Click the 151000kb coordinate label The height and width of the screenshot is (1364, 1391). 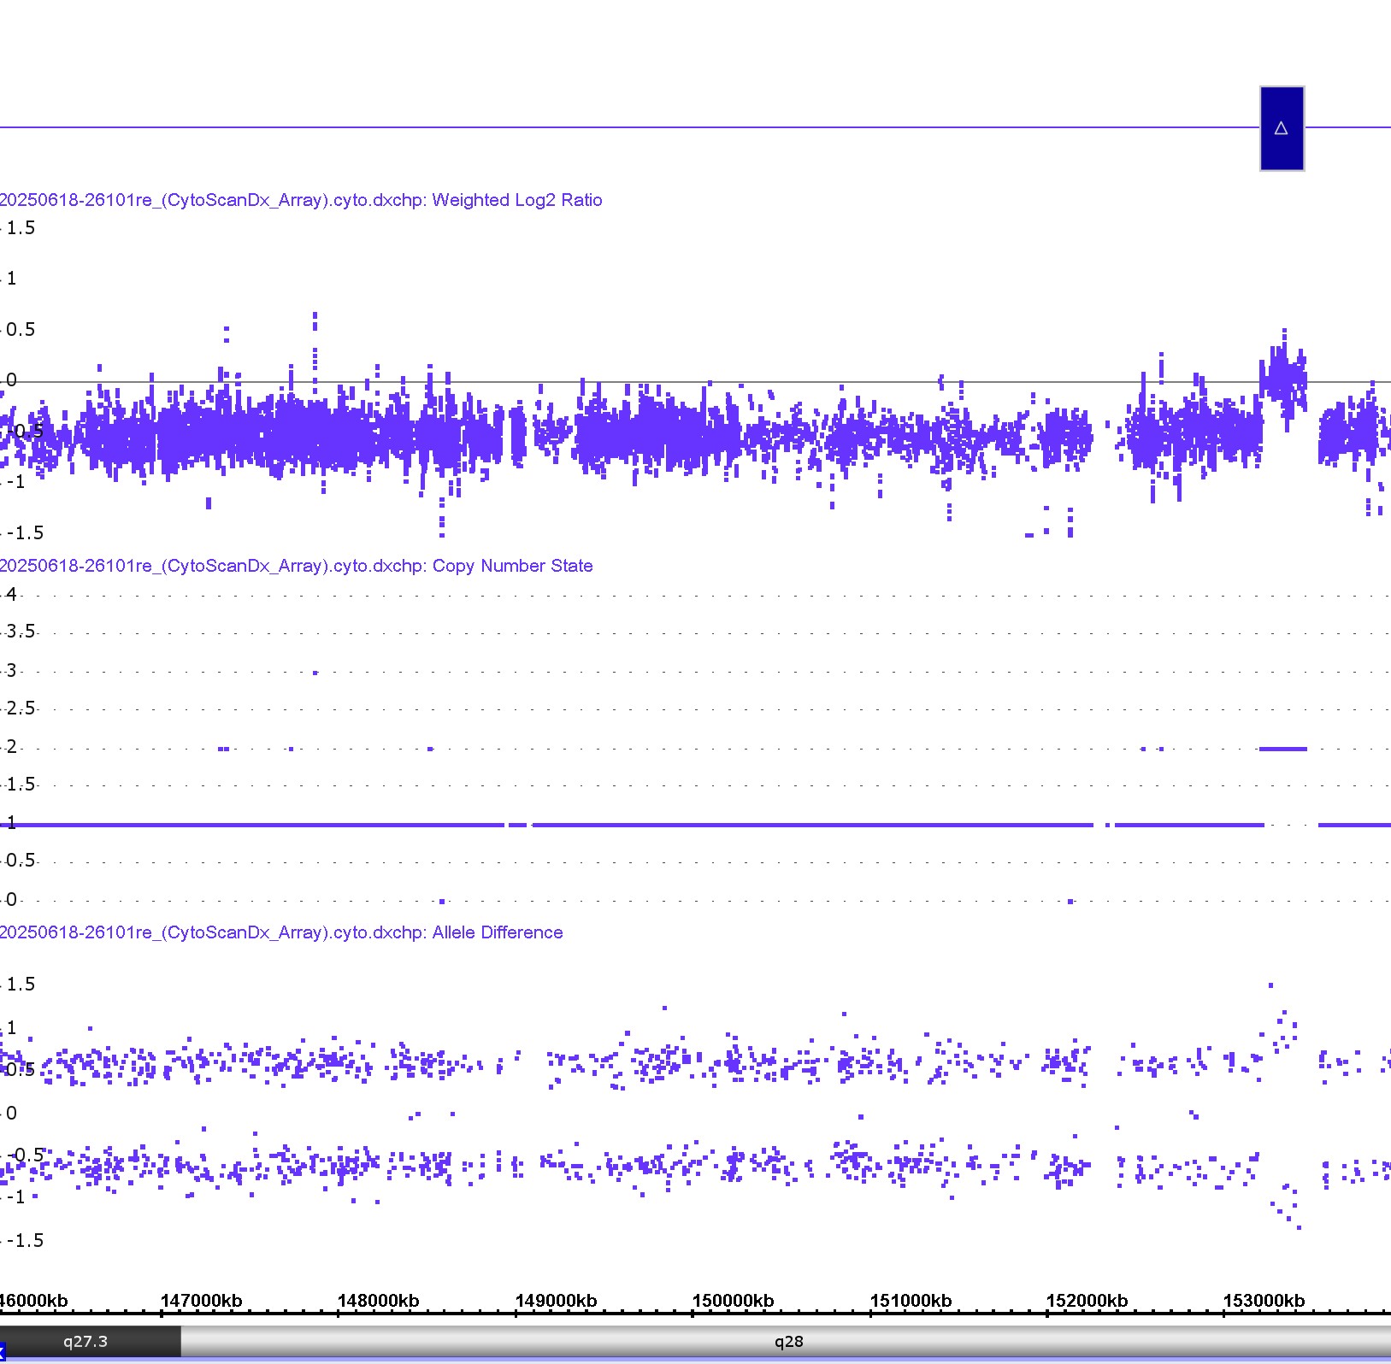(x=911, y=1301)
